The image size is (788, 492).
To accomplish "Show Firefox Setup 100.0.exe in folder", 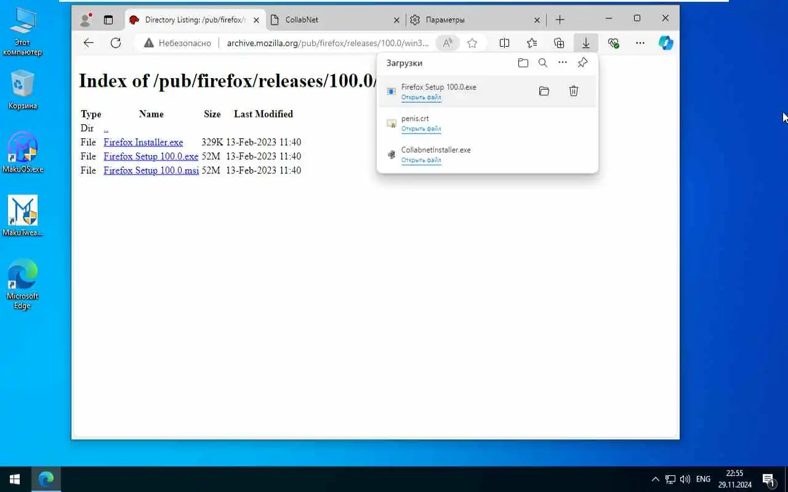I will pyautogui.click(x=544, y=91).
